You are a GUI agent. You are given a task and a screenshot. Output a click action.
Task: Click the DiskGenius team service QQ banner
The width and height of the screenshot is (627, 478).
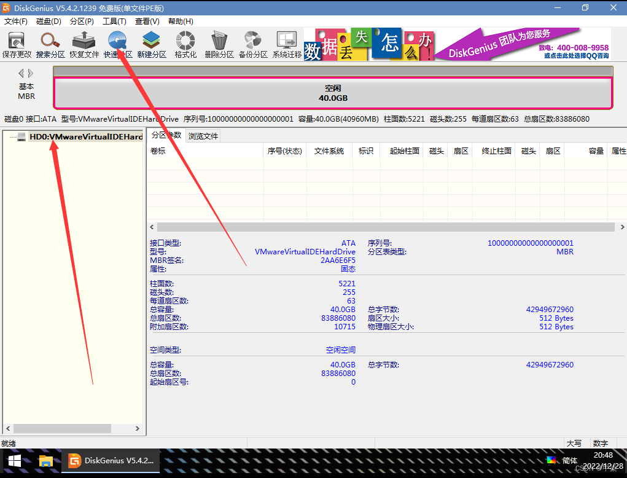pyautogui.click(x=523, y=44)
